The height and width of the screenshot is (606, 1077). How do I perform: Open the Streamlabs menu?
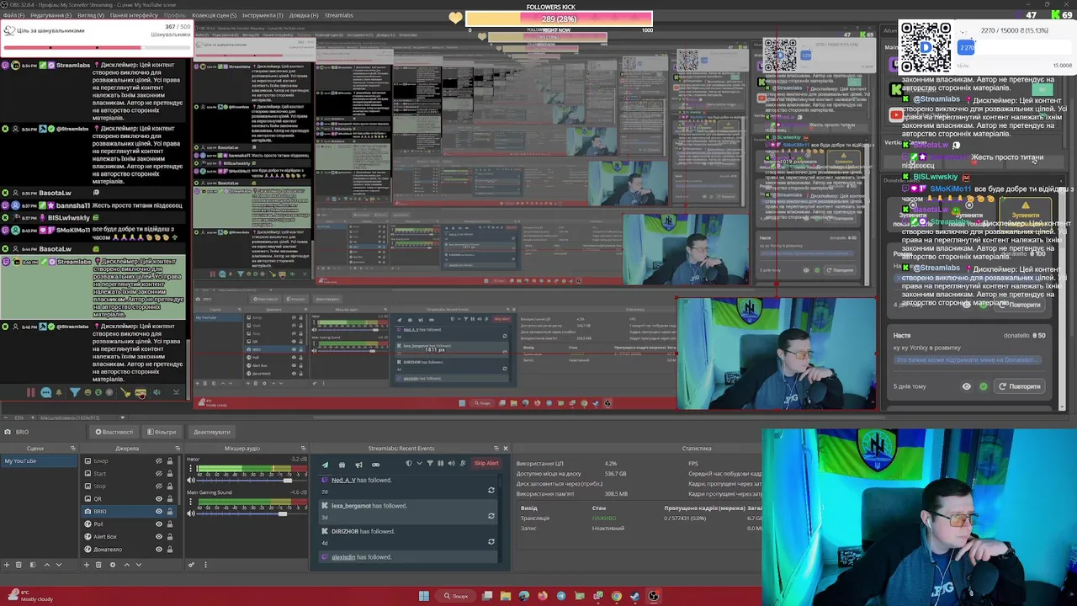point(339,15)
